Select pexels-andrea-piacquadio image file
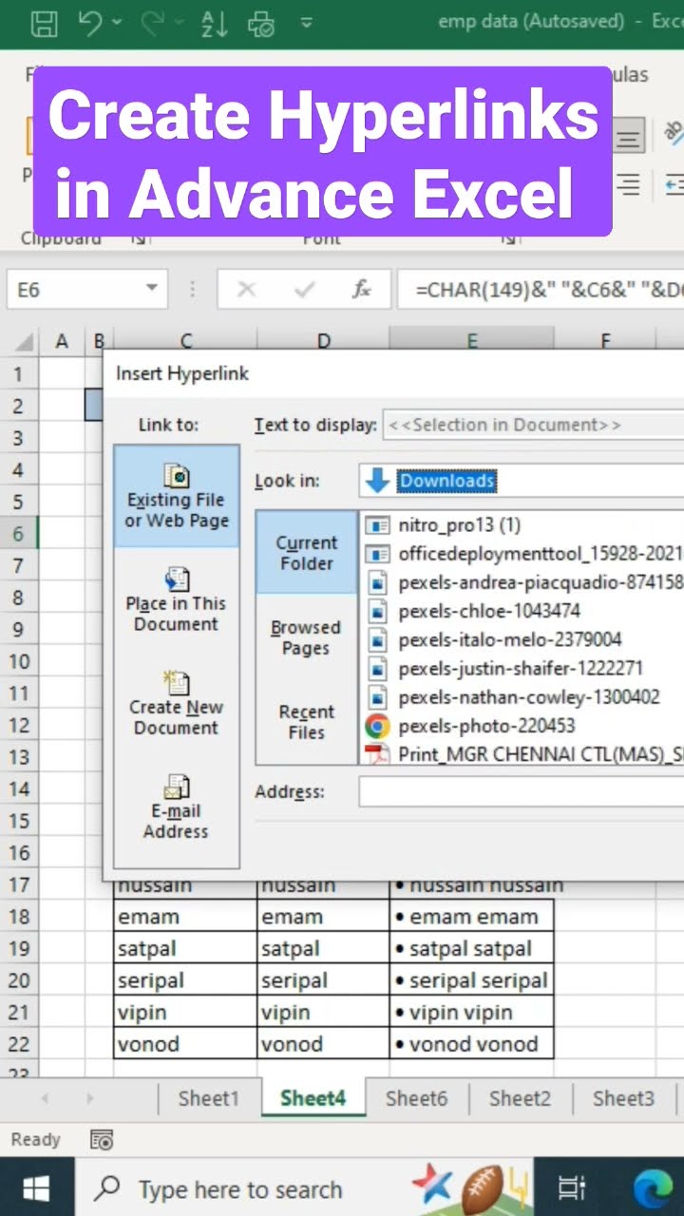The height and width of the screenshot is (1216, 684). pos(524,582)
